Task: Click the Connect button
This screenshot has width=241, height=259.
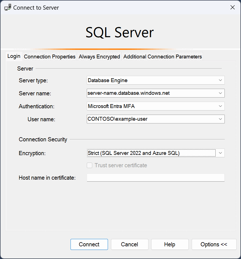Action: point(89,244)
